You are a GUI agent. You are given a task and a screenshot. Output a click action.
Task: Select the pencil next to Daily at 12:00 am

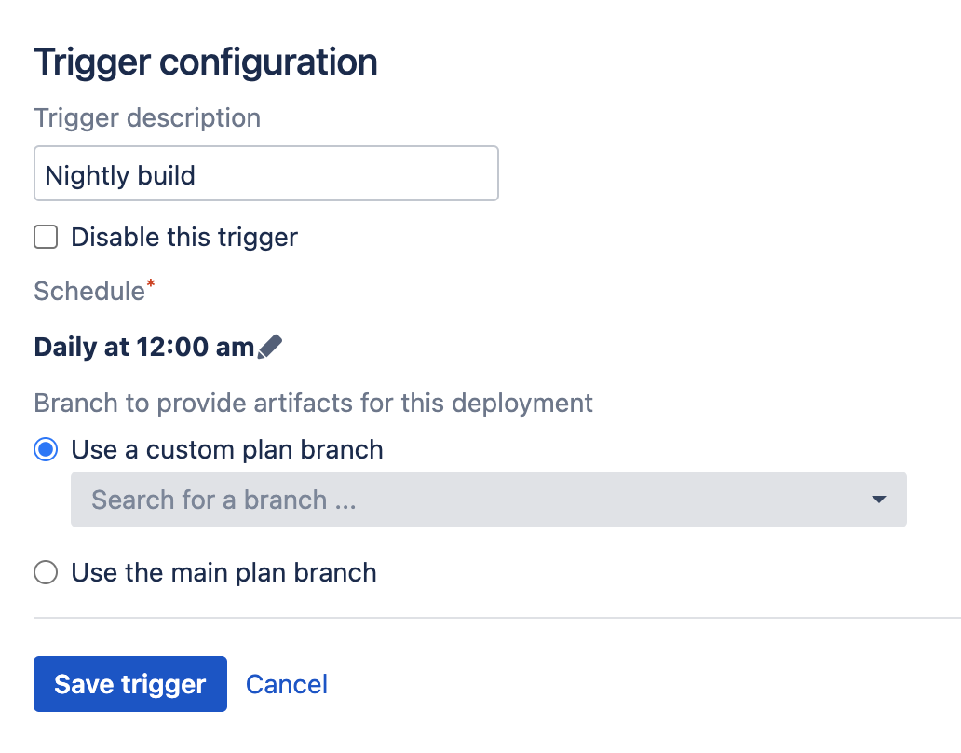(270, 345)
